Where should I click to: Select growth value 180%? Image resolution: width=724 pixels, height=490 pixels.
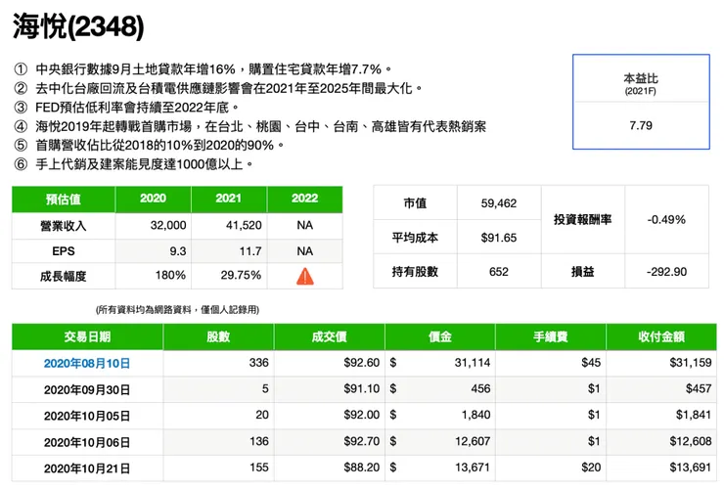[170, 275]
